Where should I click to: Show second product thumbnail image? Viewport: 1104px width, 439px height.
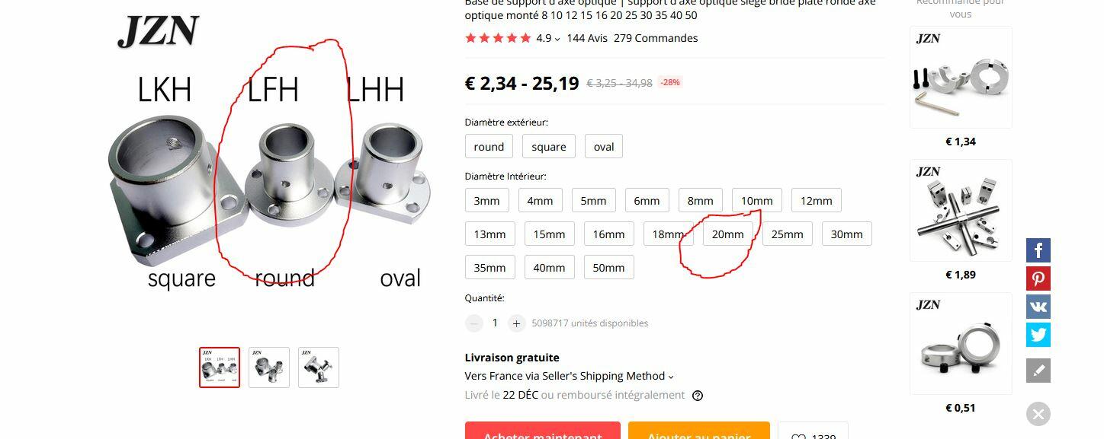coord(269,367)
